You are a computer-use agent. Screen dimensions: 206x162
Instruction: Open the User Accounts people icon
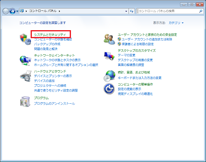(109, 39)
